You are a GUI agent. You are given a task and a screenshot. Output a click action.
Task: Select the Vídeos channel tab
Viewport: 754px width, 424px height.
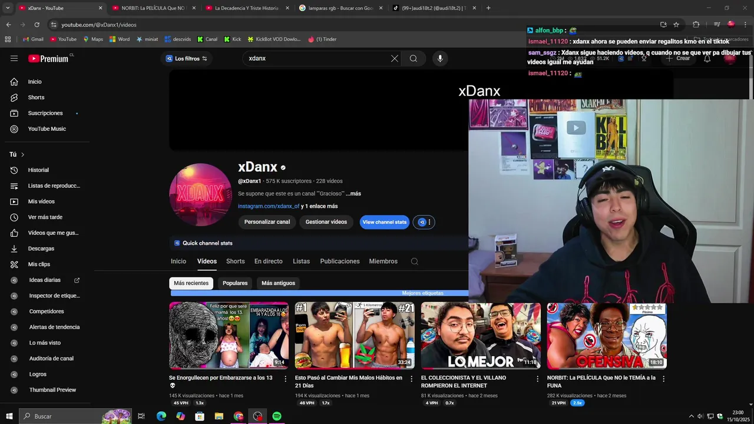(207, 261)
